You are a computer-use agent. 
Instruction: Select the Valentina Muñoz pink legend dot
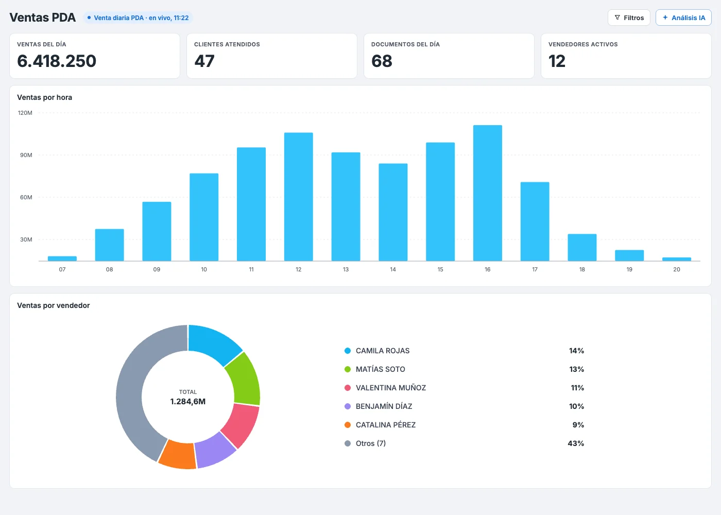click(348, 388)
